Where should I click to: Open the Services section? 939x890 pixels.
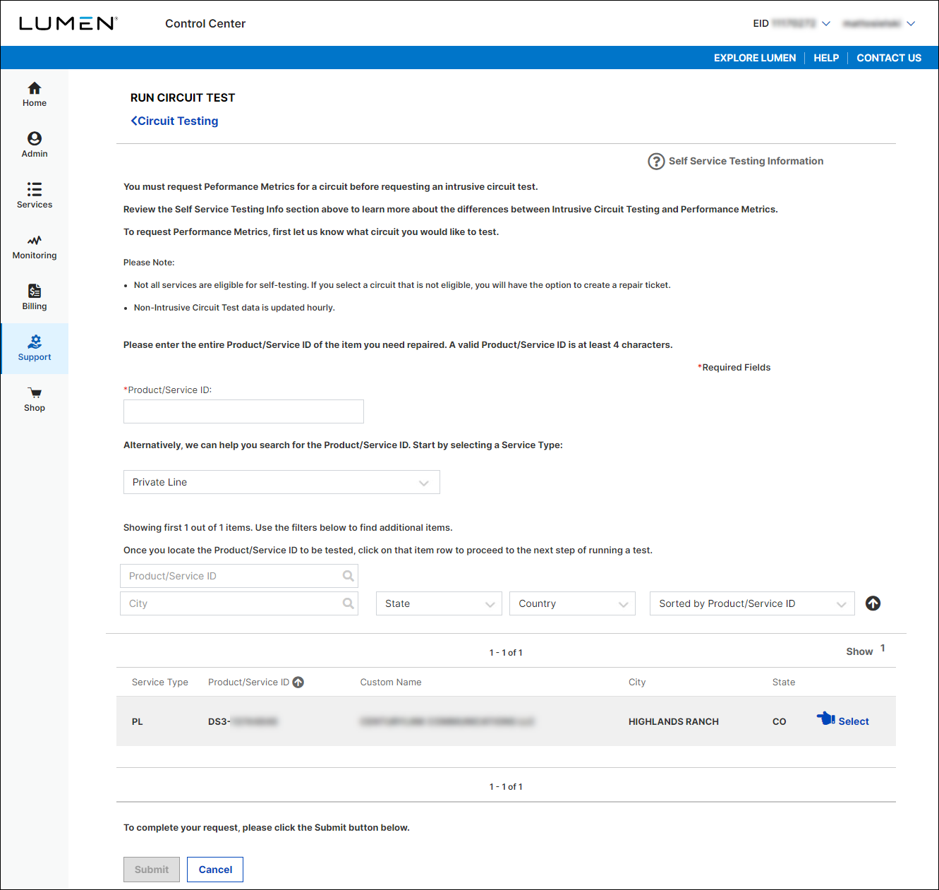pos(34,196)
